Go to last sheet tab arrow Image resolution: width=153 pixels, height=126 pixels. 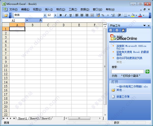pos(14,118)
